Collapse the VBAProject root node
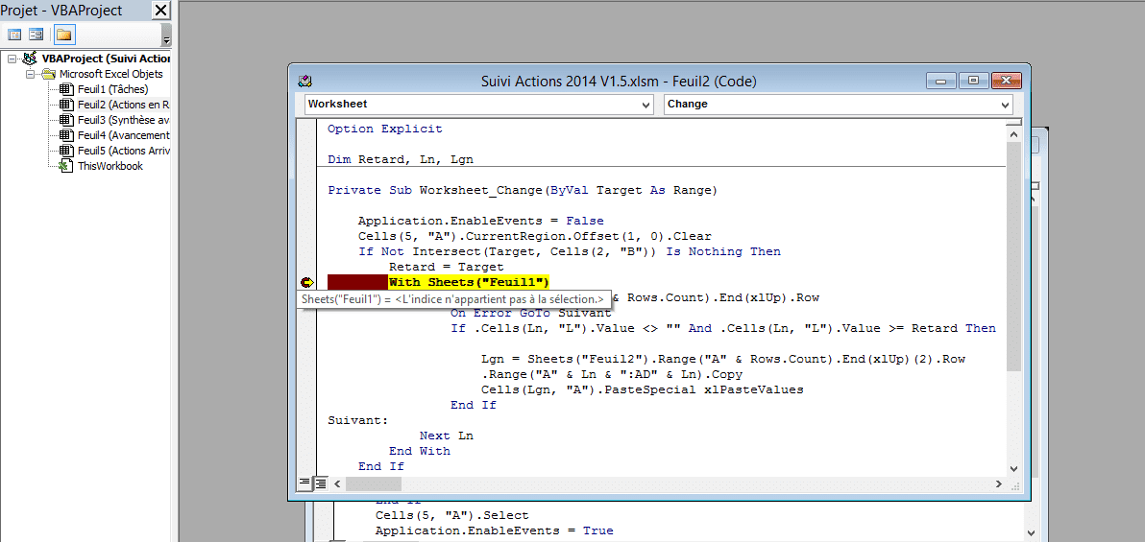The image size is (1145, 542). (x=12, y=59)
